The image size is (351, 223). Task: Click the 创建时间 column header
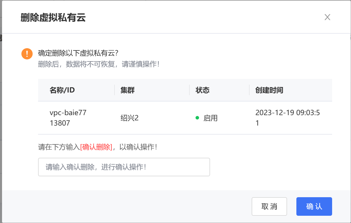(x=269, y=90)
